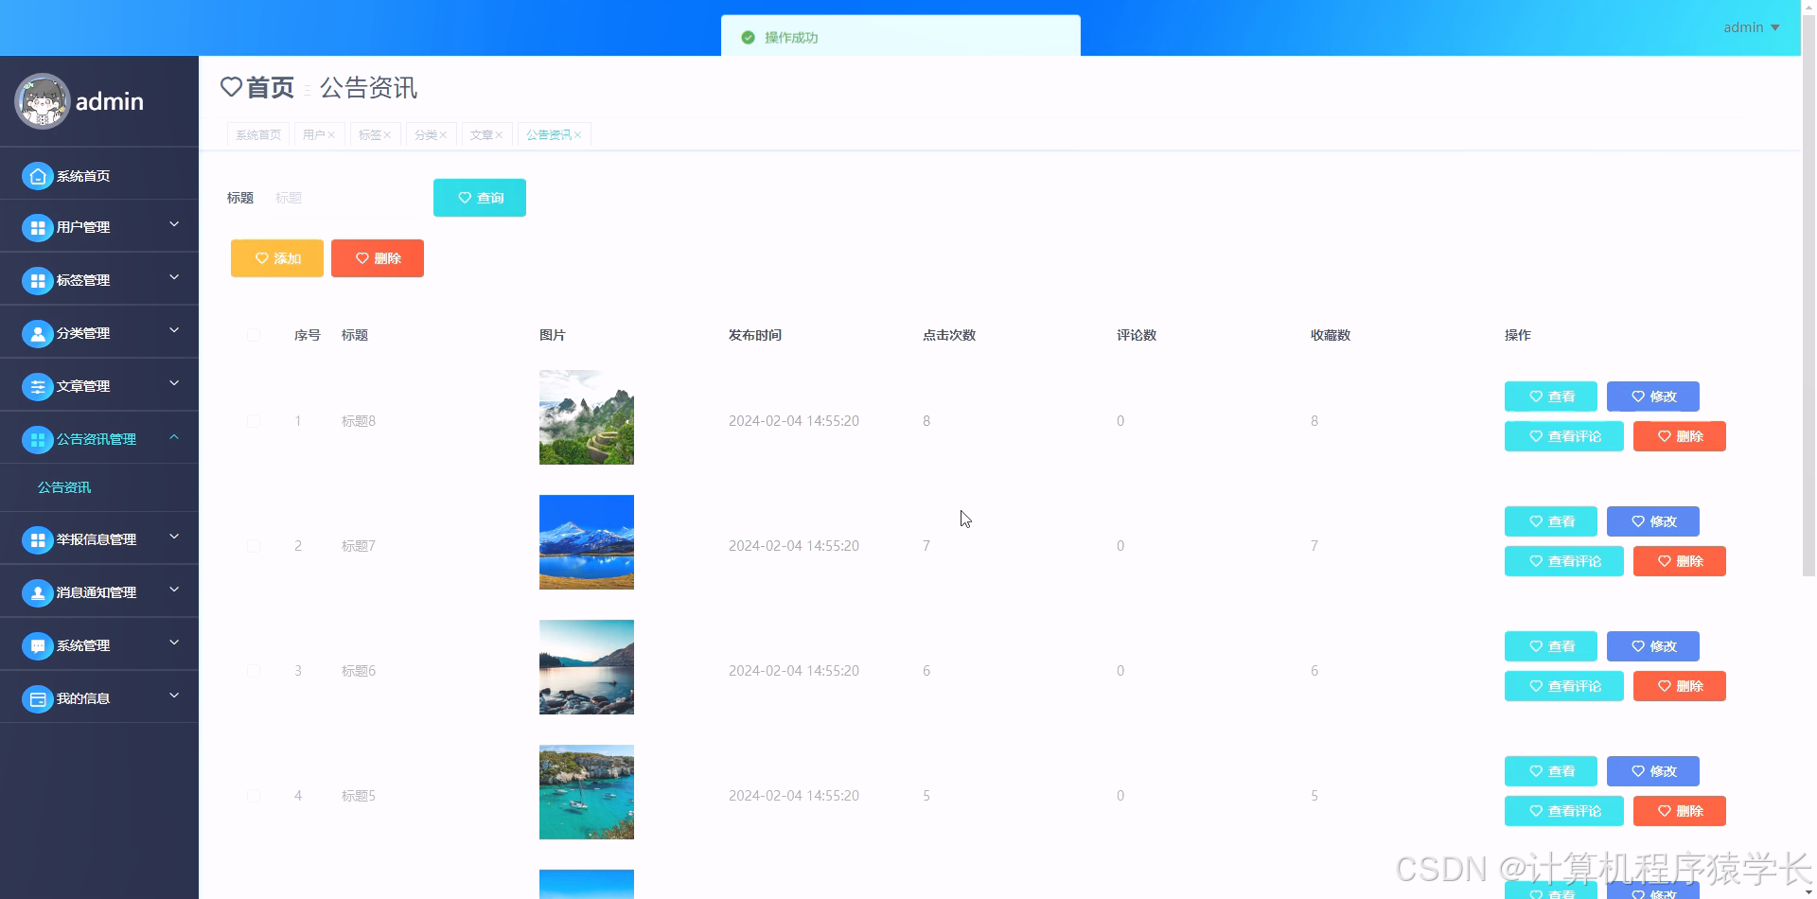
Task: Collapse the 公告资讯管理 menu chevron
Action: (174, 436)
